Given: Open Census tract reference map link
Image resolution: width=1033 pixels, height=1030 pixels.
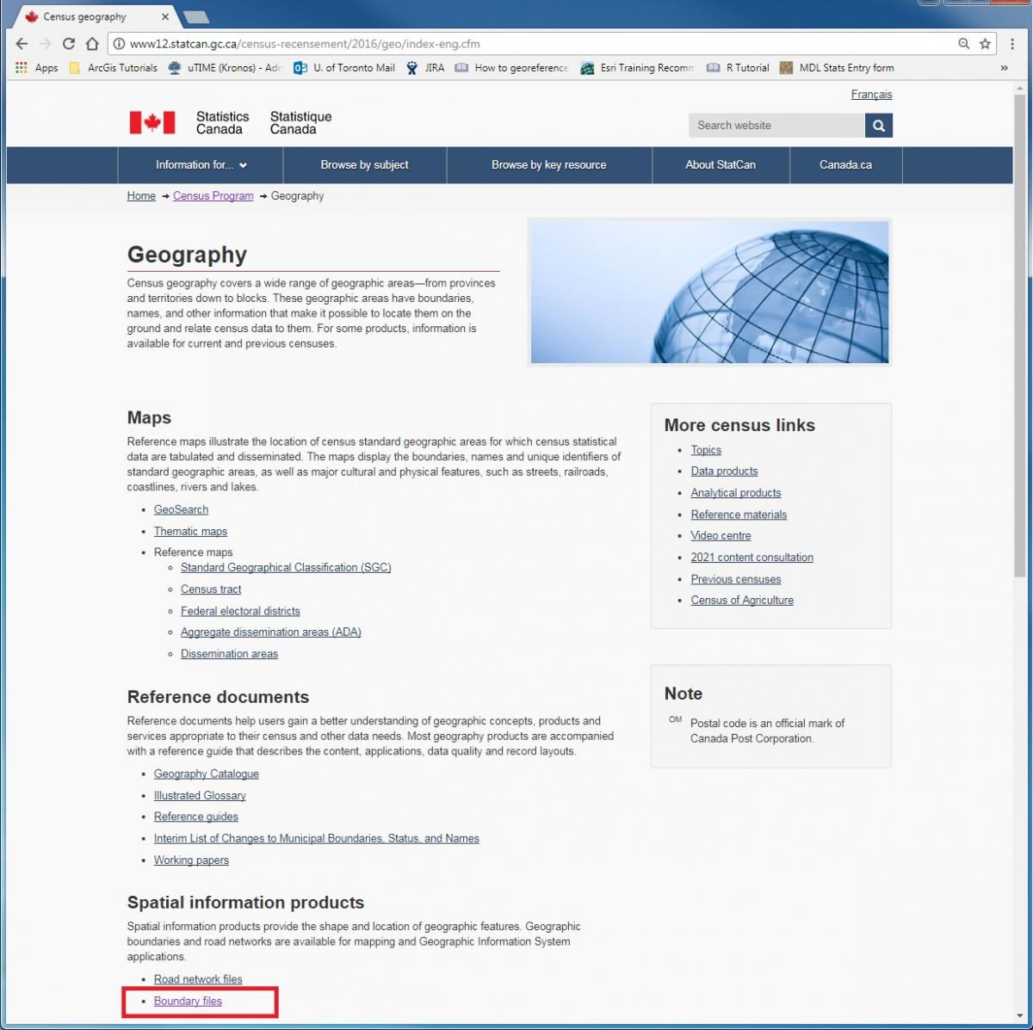Looking at the screenshot, I should click(x=211, y=589).
